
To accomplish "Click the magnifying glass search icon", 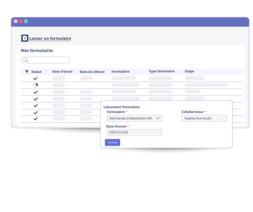I will pyautogui.click(x=26, y=60).
